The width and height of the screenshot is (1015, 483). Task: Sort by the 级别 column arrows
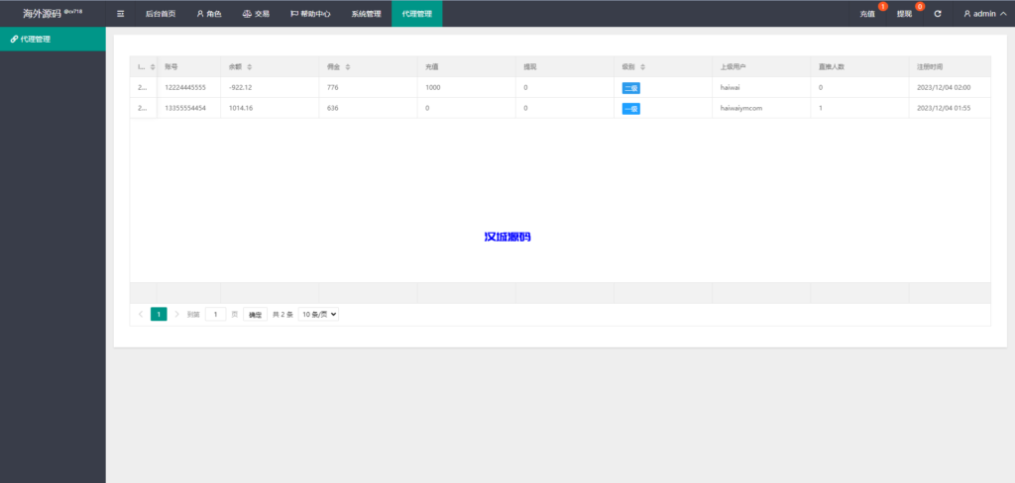643,67
